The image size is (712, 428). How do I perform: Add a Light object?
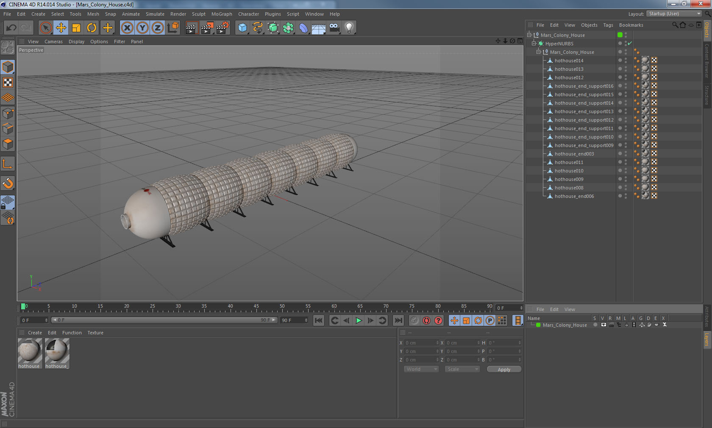click(349, 28)
